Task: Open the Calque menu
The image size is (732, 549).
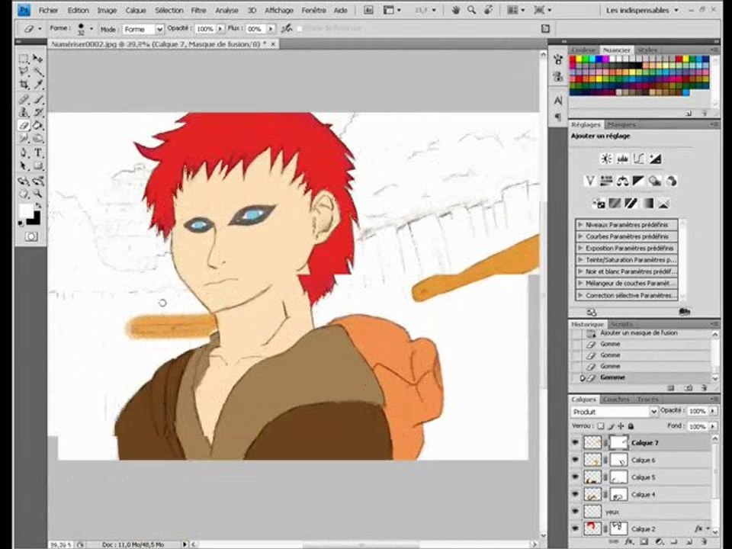Action: [x=136, y=10]
